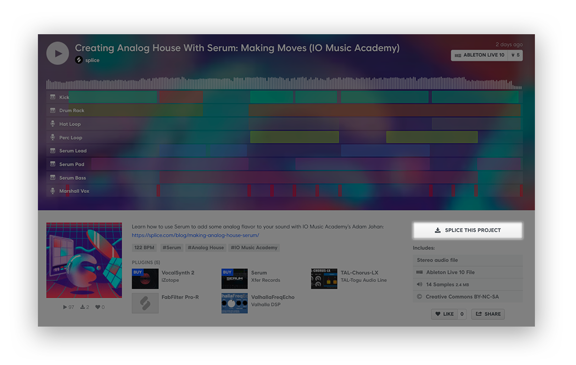Open the FabFilter Pro-R name link
The width and height of the screenshot is (576, 365).
point(180,297)
